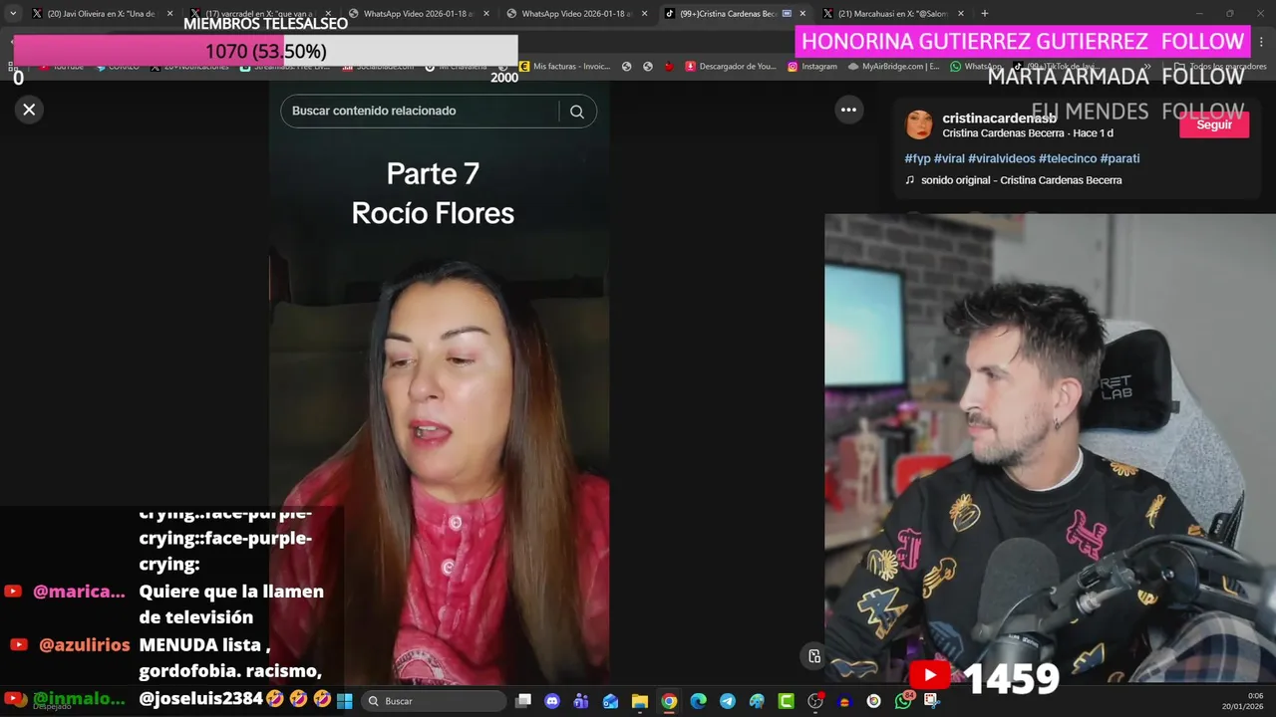Click the '@joseluis2384' chat mention
This screenshot has width=1276, height=717.
click(200, 699)
